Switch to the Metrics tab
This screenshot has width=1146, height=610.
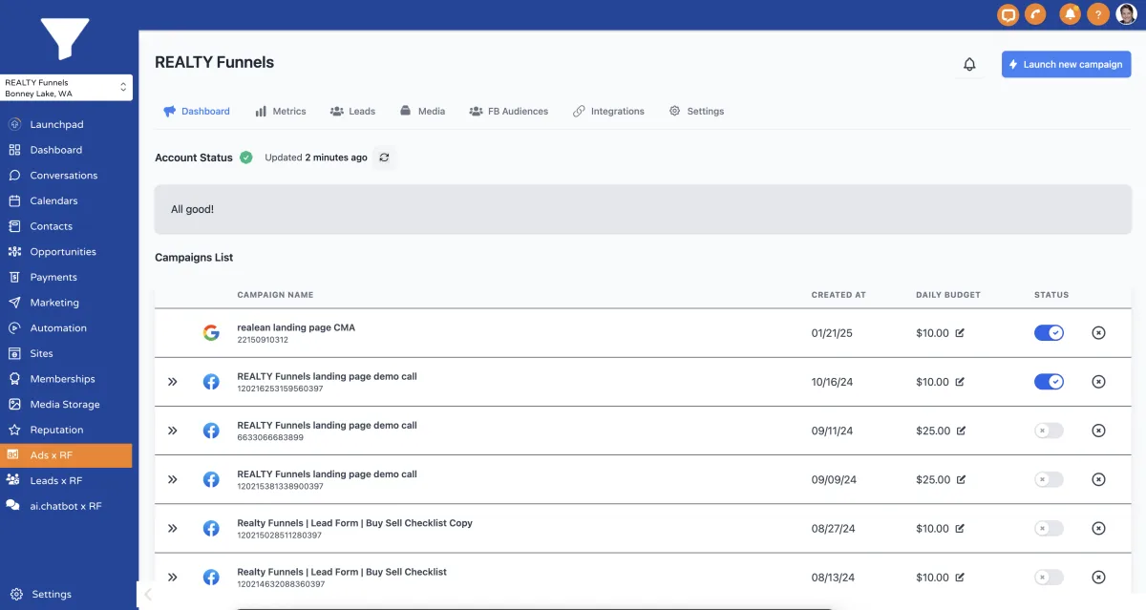coord(281,111)
